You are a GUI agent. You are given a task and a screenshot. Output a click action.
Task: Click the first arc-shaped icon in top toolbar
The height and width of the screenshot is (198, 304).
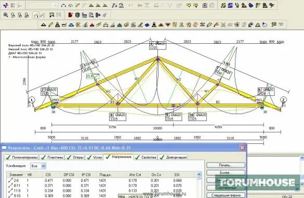63,5
